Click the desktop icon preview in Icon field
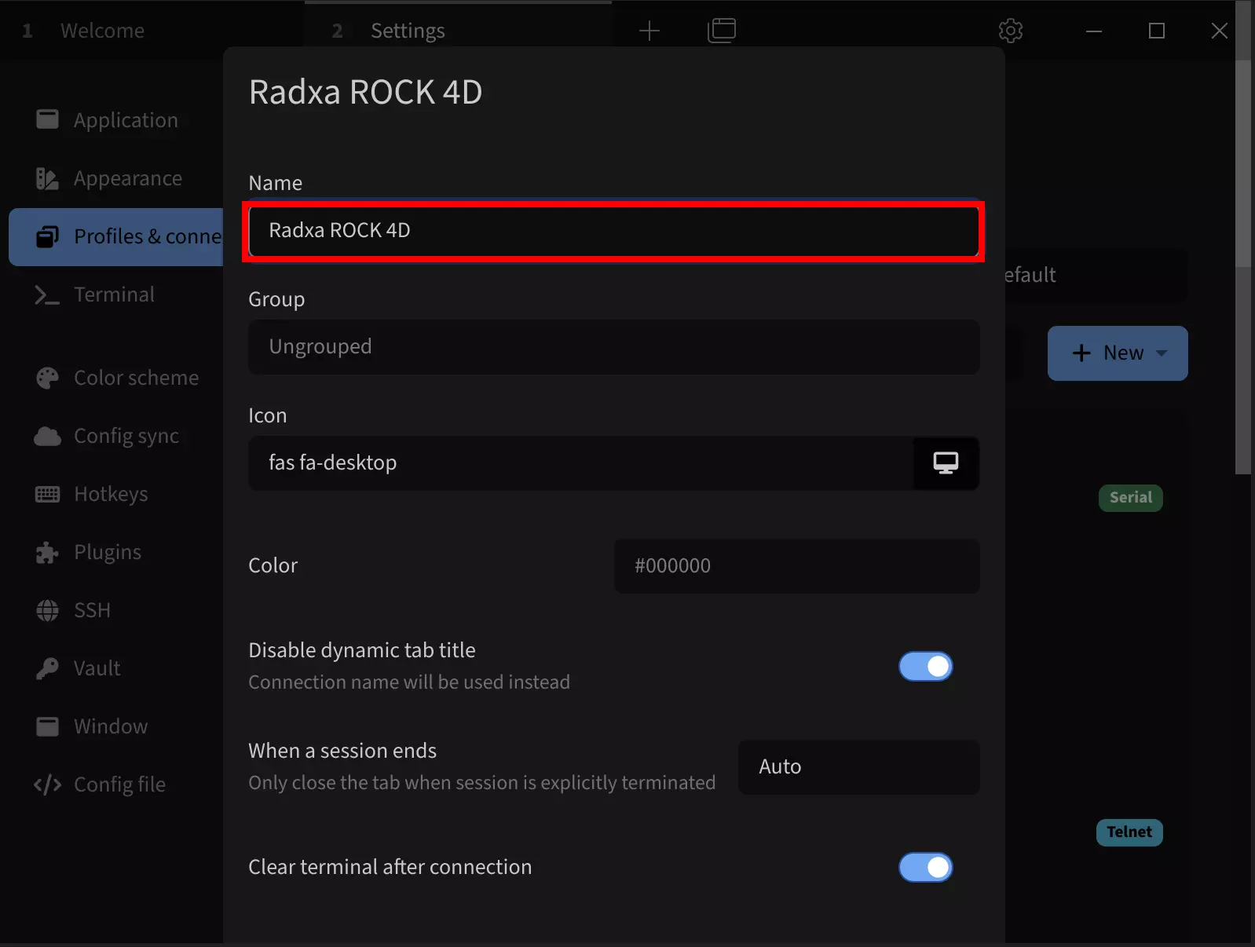The height and width of the screenshot is (947, 1255). (x=946, y=463)
